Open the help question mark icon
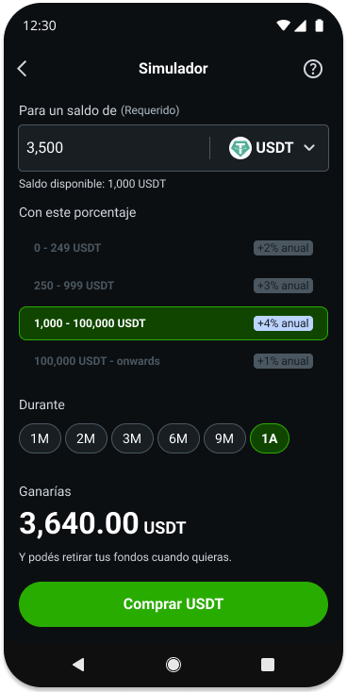347x692 pixels. coord(313,69)
